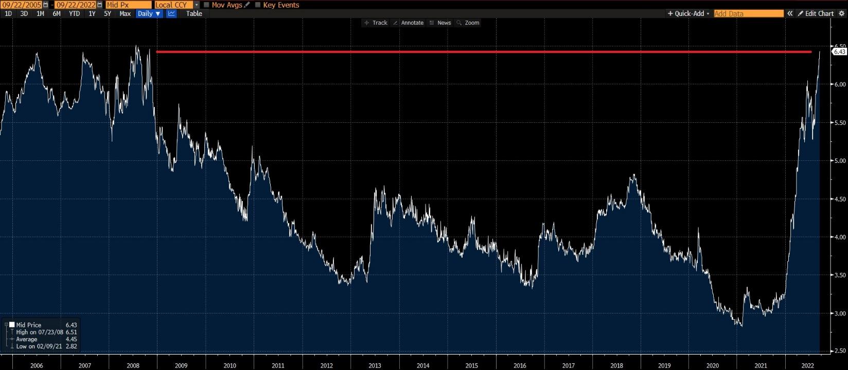Open the start date calendar picker
848x370 pixels.
[46, 5]
